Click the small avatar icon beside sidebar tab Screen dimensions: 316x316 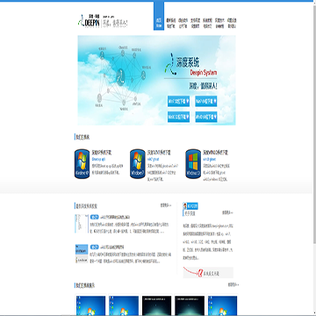point(184,205)
